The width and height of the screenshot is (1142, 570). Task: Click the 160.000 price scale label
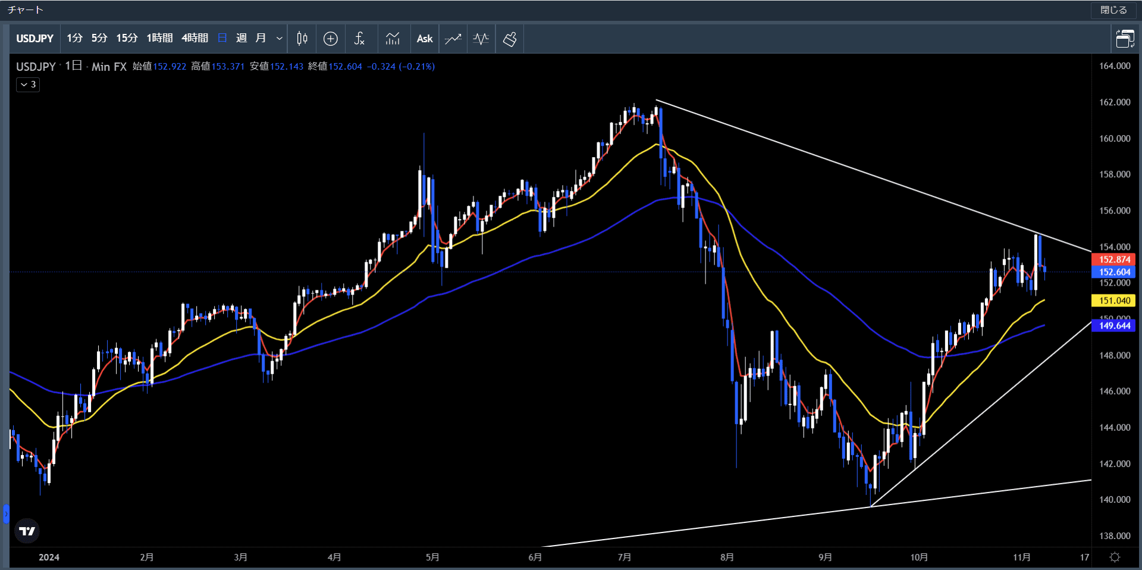1115,139
